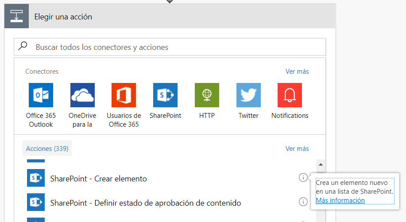This screenshot has height=222, width=406.
Task: Click the HTTP connector label
Action: coord(207,116)
